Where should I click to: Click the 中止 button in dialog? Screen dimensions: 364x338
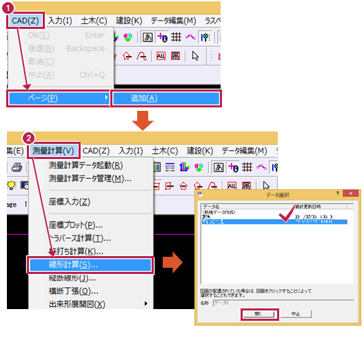[296, 314]
